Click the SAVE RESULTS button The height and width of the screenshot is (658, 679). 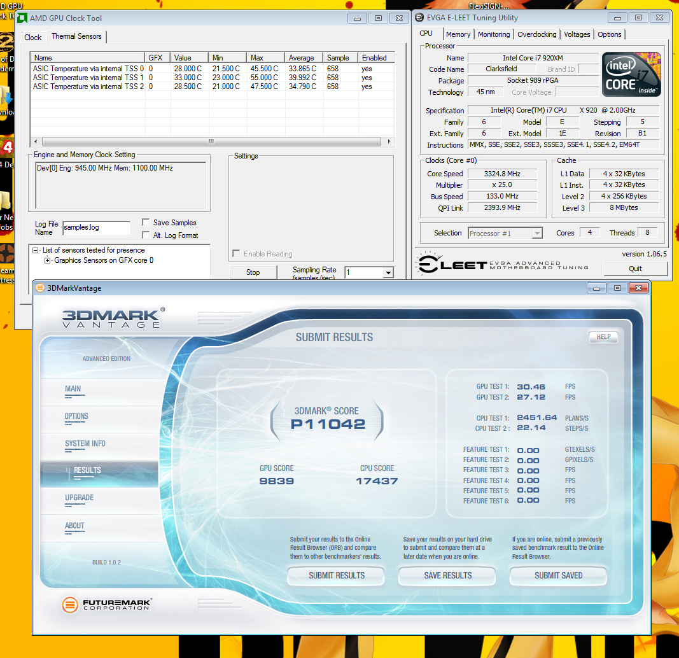pos(447,575)
